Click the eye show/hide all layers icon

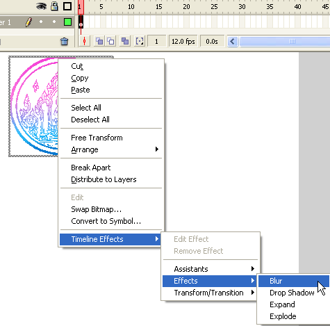pos(41,6)
